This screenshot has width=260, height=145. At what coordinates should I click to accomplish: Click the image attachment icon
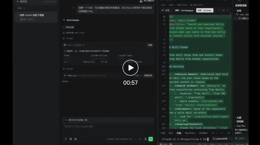click(76, 139)
